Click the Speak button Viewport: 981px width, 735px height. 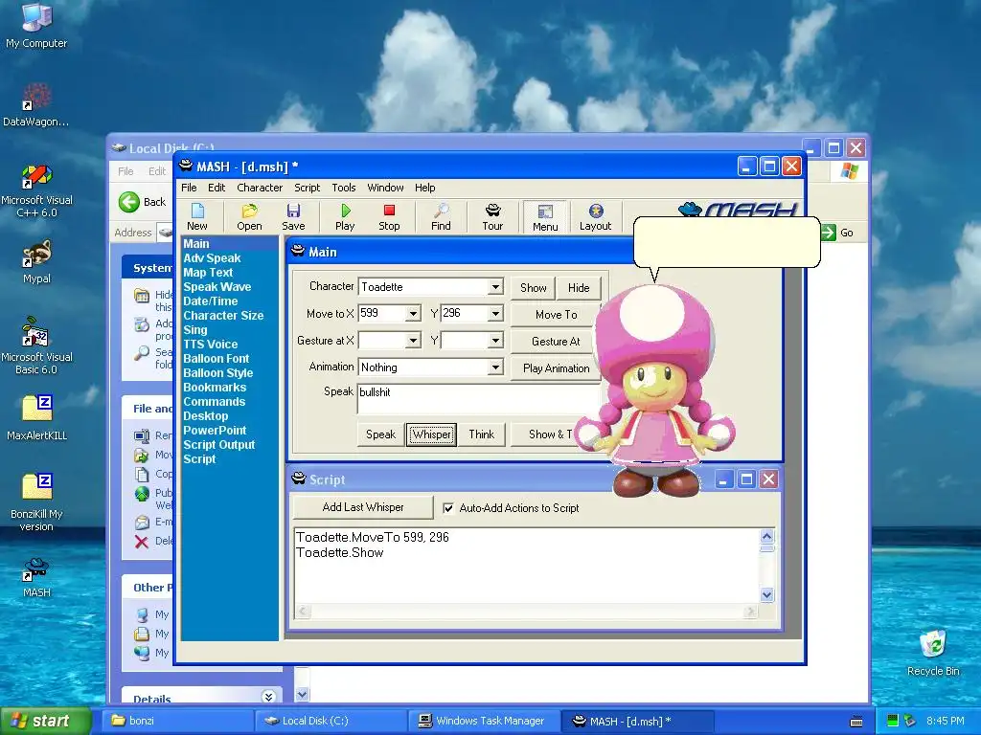[380, 434]
